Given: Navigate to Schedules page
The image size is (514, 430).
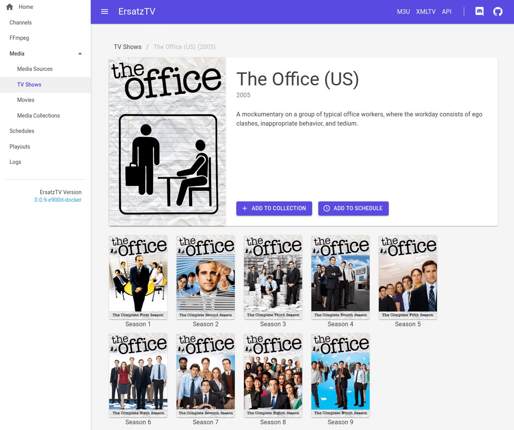Looking at the screenshot, I should (x=45, y=131).
